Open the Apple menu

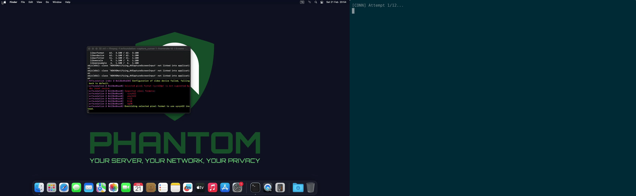point(5,2)
